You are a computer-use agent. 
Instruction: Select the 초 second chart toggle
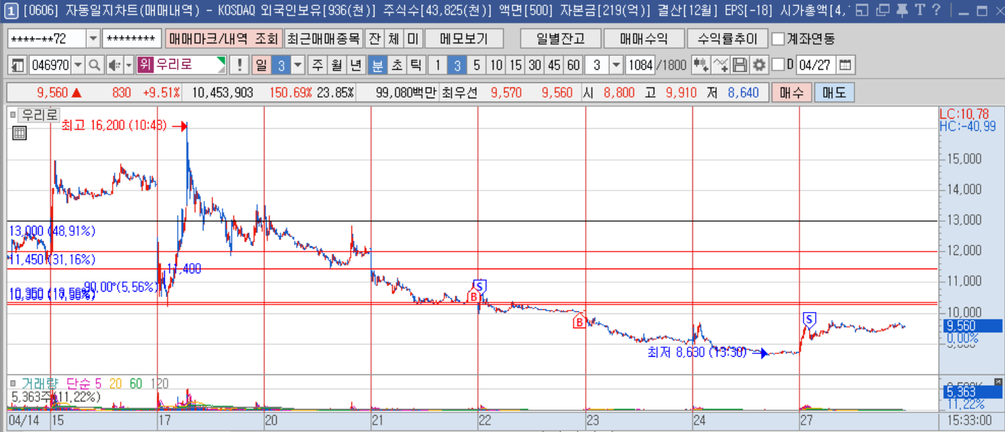click(x=397, y=65)
